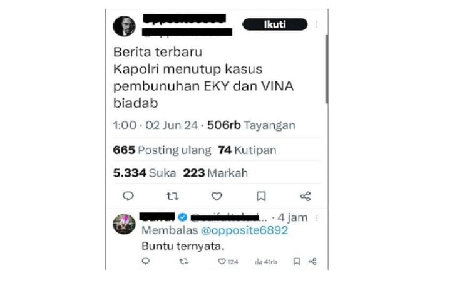Open the main post's three-dot menu
457x305 pixels.
click(x=317, y=24)
